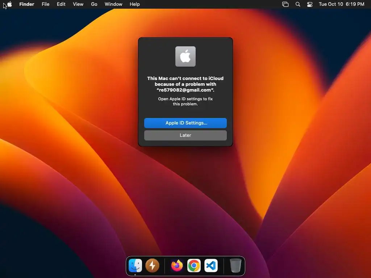Screen dimensions: 371x278
Task: Click Apple ID Settings button
Action: (185, 123)
